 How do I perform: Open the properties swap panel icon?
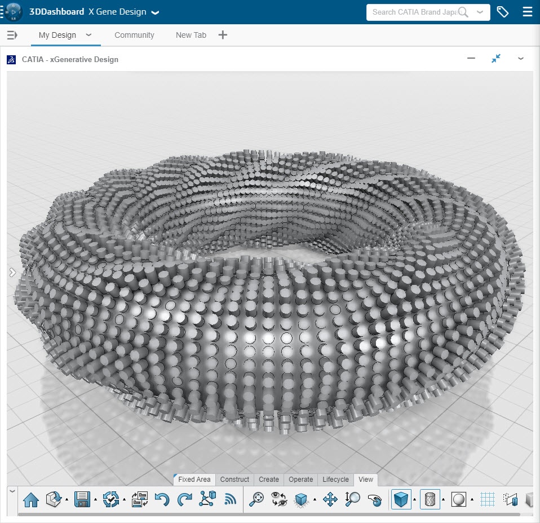pyautogui.click(x=139, y=499)
